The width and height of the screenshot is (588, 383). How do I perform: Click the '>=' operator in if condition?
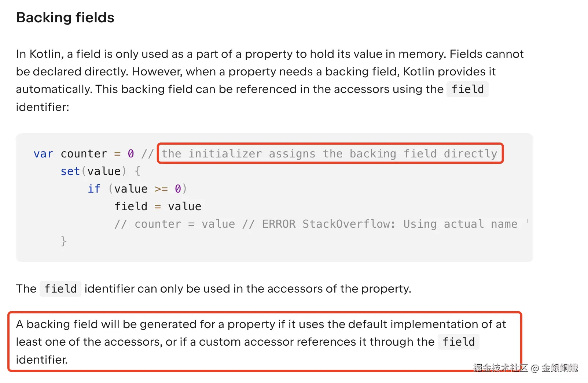pos(161,189)
